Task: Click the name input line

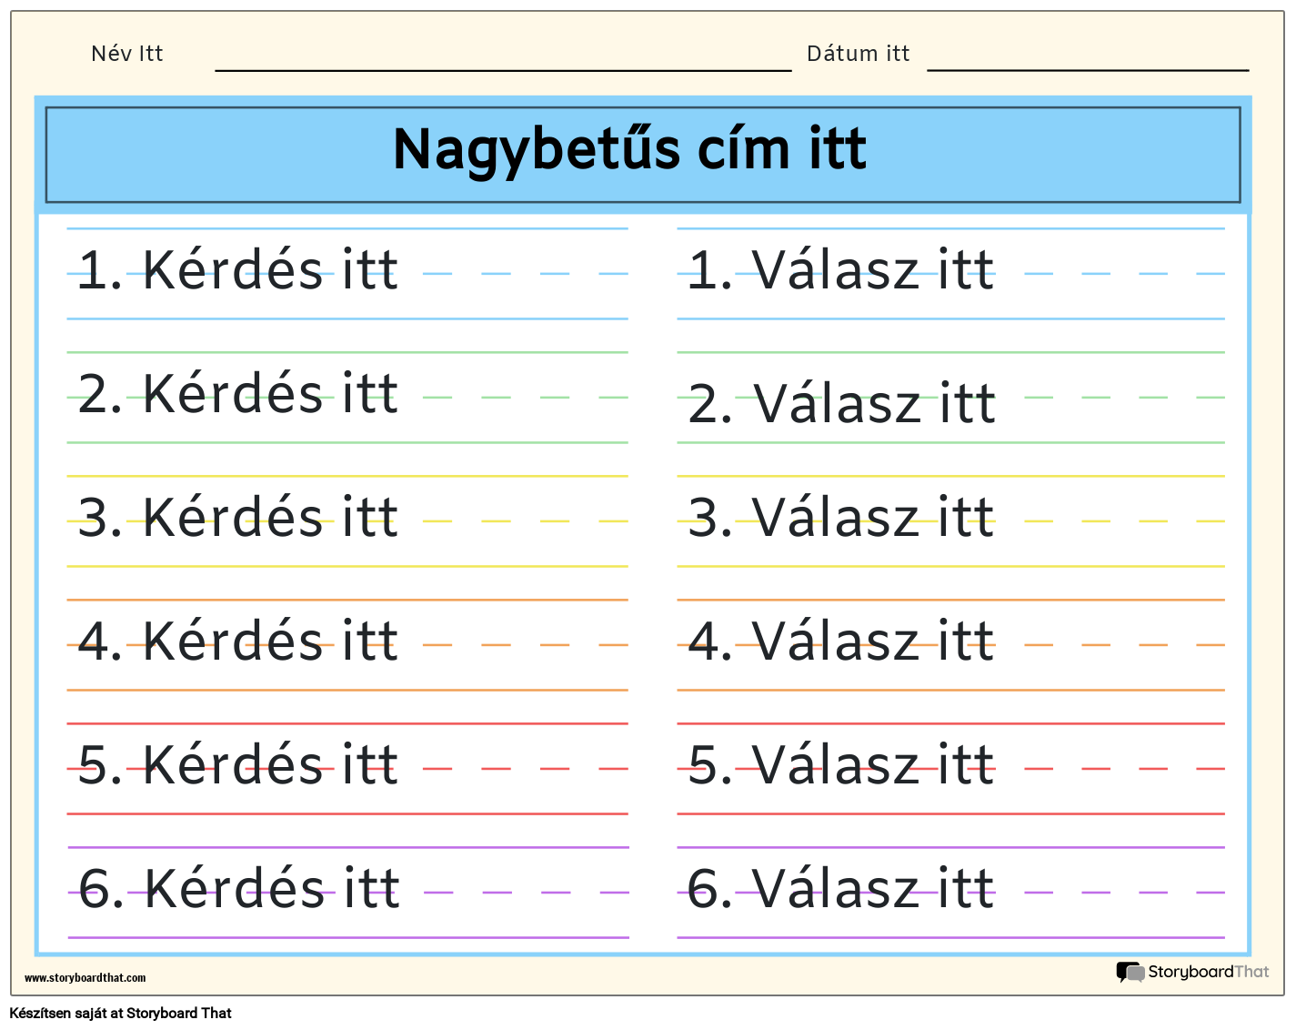Action: (x=503, y=64)
